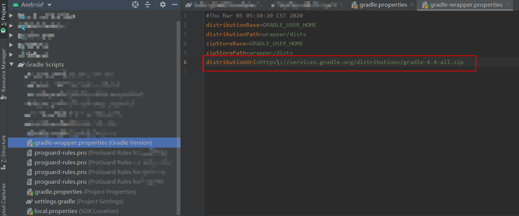Close the gradle.properties tab
This screenshot has width=519, height=216.
[412, 5]
